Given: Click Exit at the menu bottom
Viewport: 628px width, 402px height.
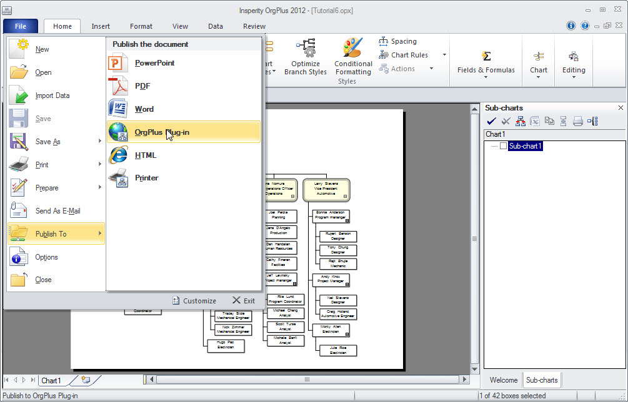Looking at the screenshot, I should point(244,301).
